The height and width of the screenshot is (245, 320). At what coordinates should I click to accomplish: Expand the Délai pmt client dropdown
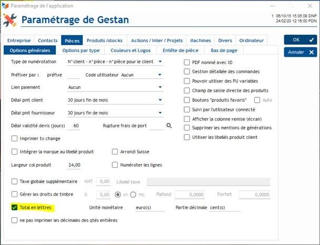[x=159, y=100]
